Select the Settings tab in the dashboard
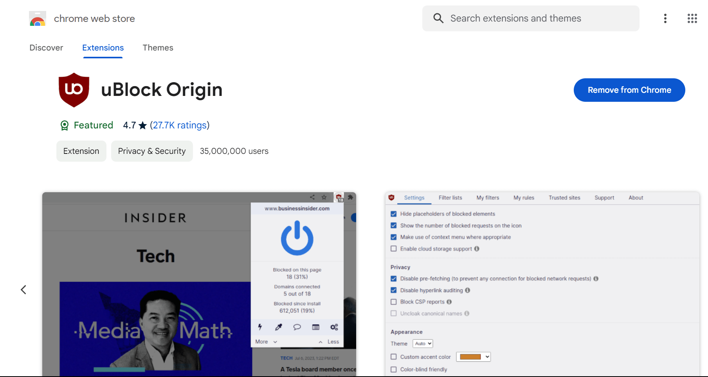The image size is (708, 377). (x=414, y=198)
